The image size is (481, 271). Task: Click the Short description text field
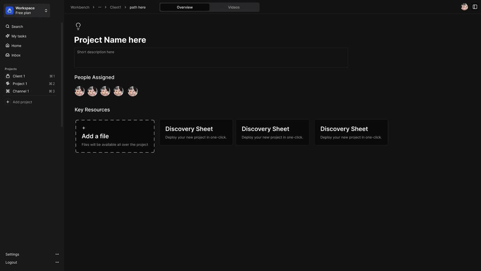click(211, 58)
